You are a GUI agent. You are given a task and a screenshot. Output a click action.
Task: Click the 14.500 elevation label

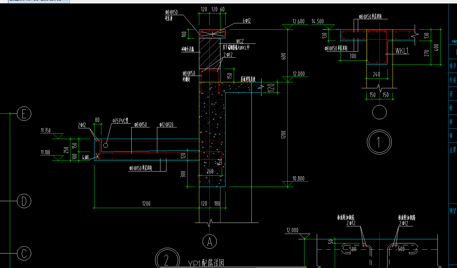click(x=318, y=21)
